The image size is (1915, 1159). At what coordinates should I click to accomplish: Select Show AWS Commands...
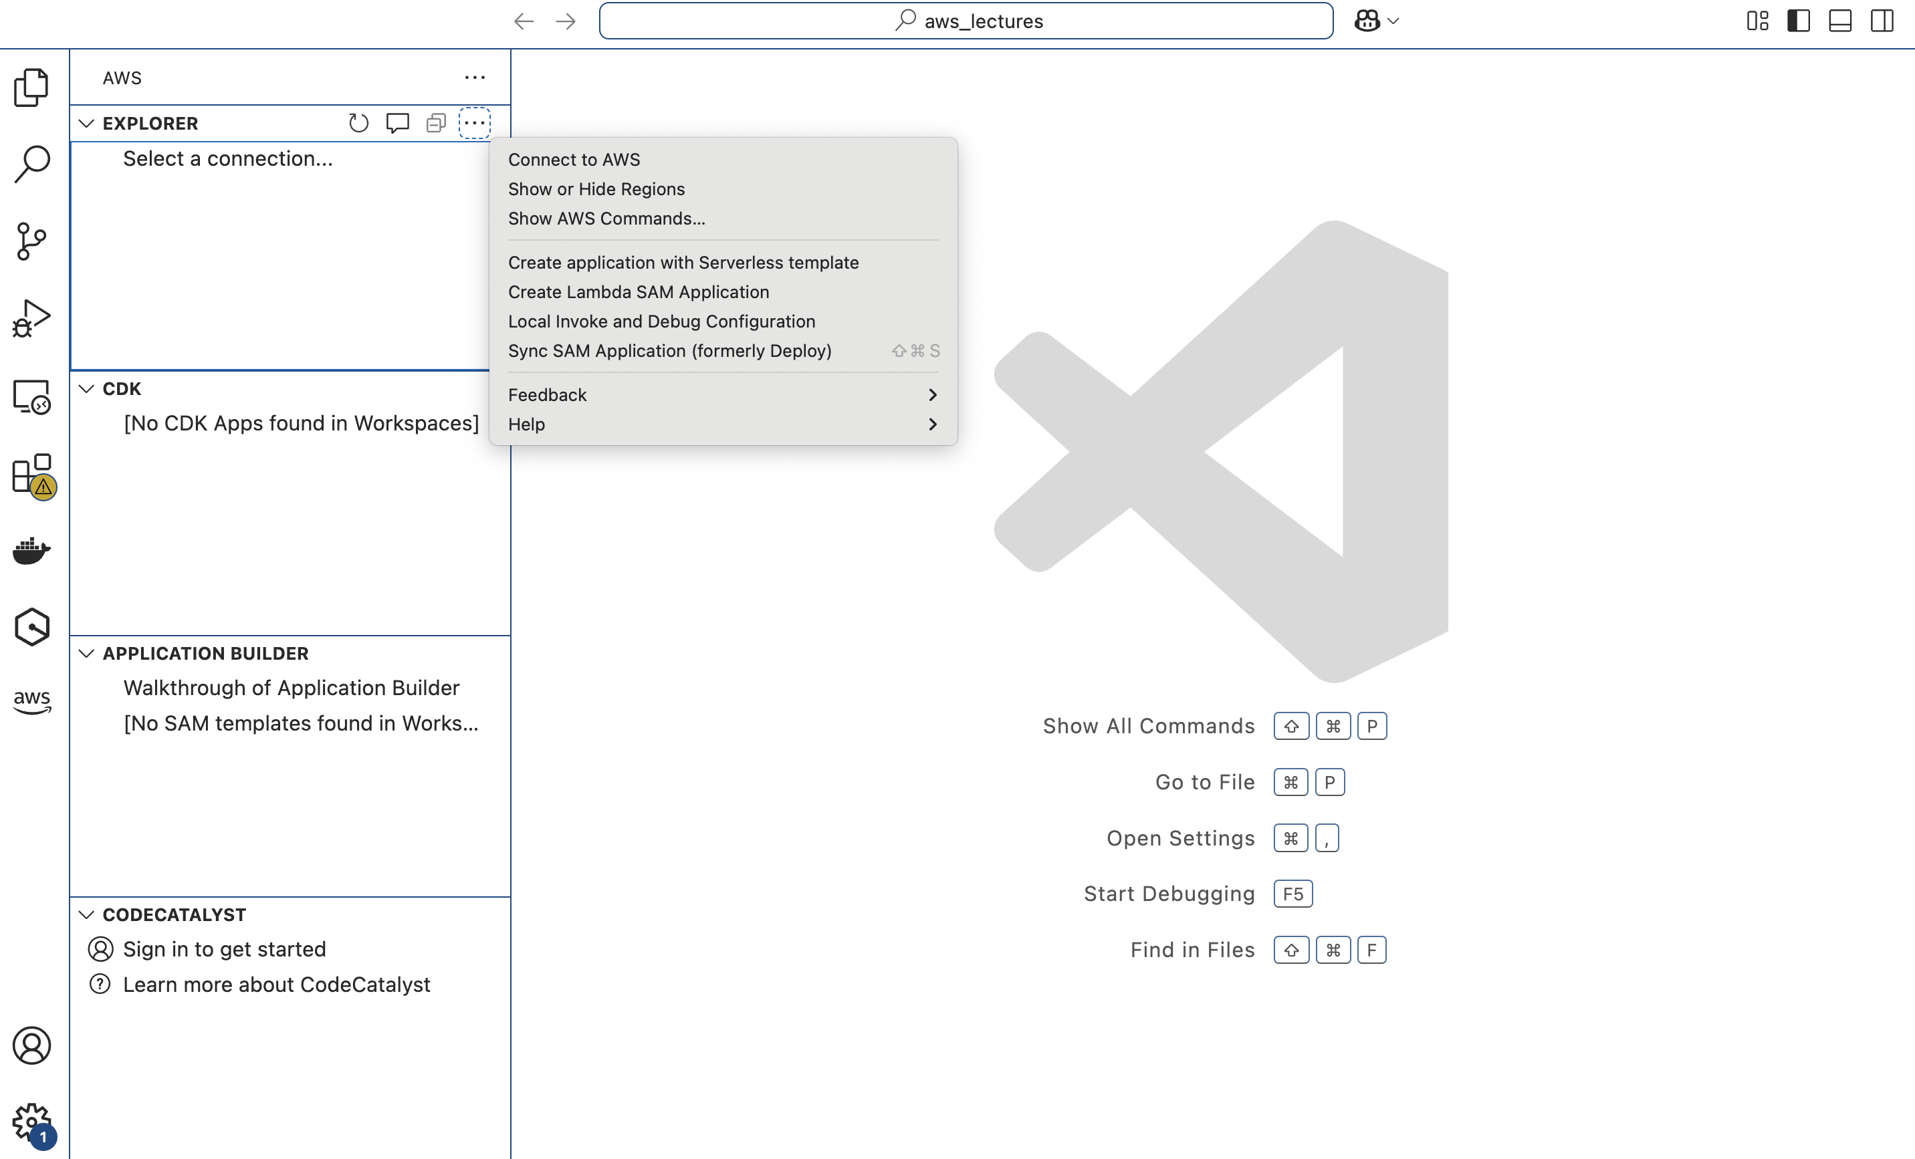click(723, 219)
